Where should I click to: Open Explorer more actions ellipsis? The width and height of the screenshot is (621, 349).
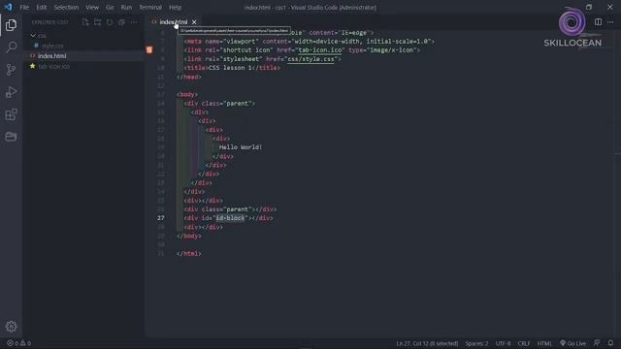point(134,22)
